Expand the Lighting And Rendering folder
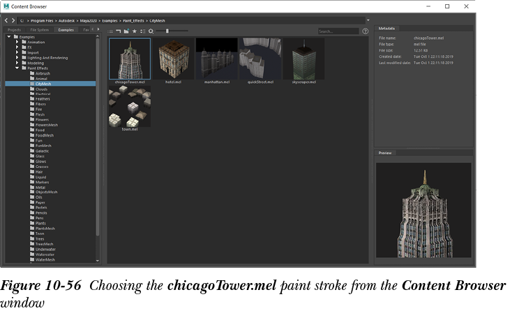The width and height of the screenshot is (526, 313). pyautogui.click(x=17, y=57)
